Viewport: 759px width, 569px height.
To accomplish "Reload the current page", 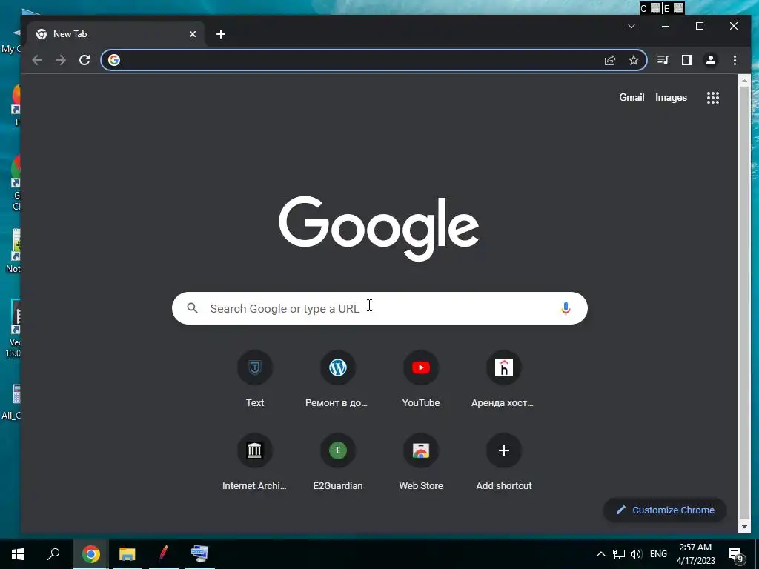I will (84, 60).
